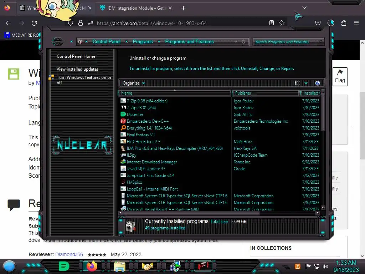Viewport: 365px width, 274px height.
Task: Open Control Panel Home link
Action: tap(76, 56)
